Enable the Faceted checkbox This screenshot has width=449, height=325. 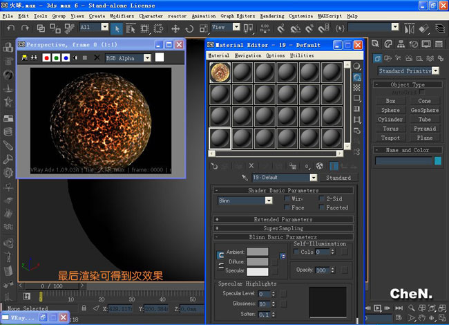322,207
